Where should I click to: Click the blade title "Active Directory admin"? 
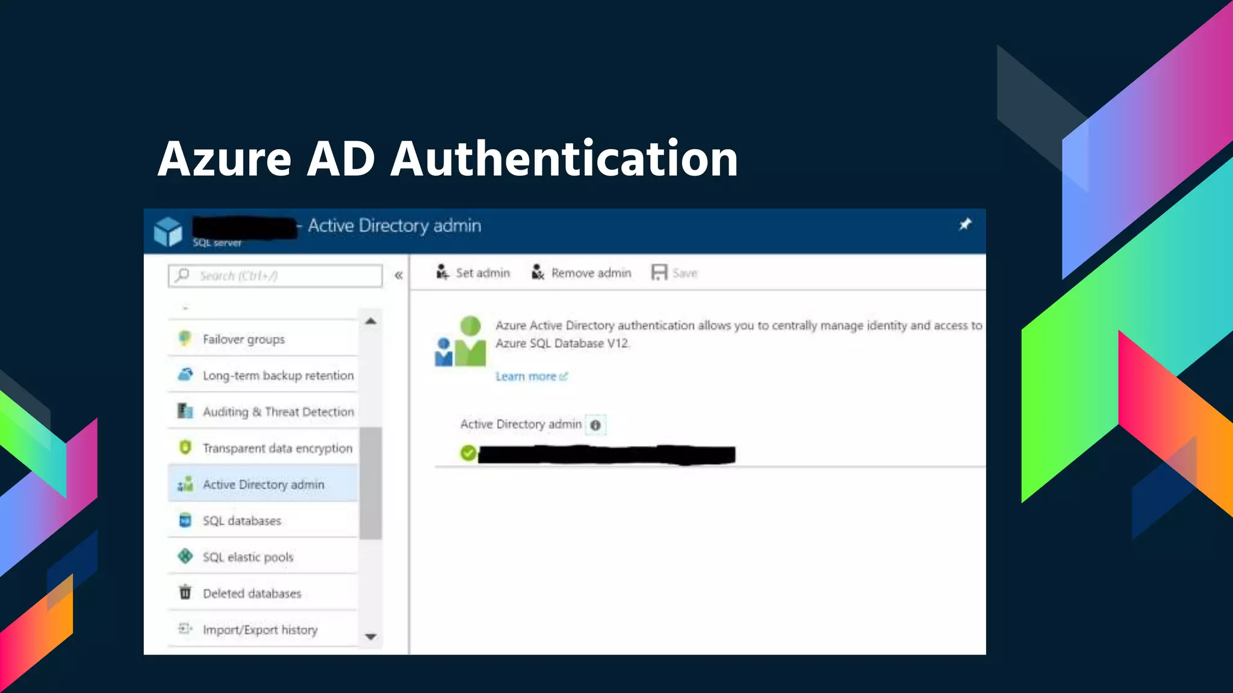(x=394, y=226)
